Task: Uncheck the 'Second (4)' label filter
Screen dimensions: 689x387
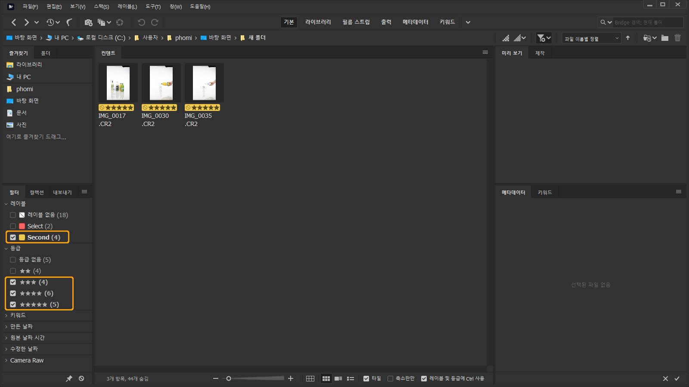Action: 13,237
